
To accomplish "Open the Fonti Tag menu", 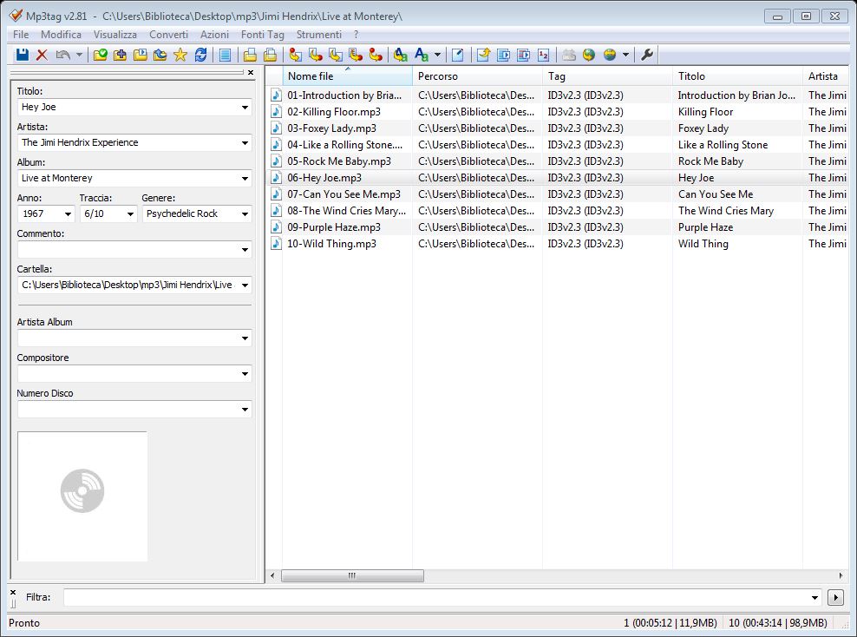I will [x=263, y=35].
